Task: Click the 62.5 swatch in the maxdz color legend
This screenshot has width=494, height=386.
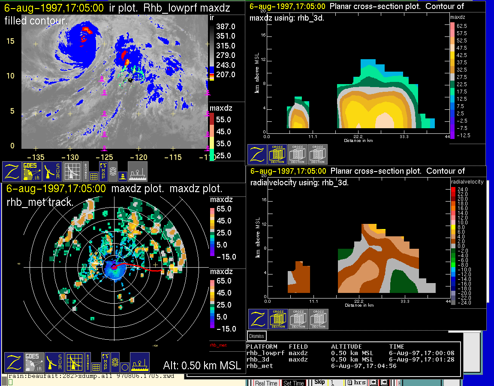Action: point(452,26)
